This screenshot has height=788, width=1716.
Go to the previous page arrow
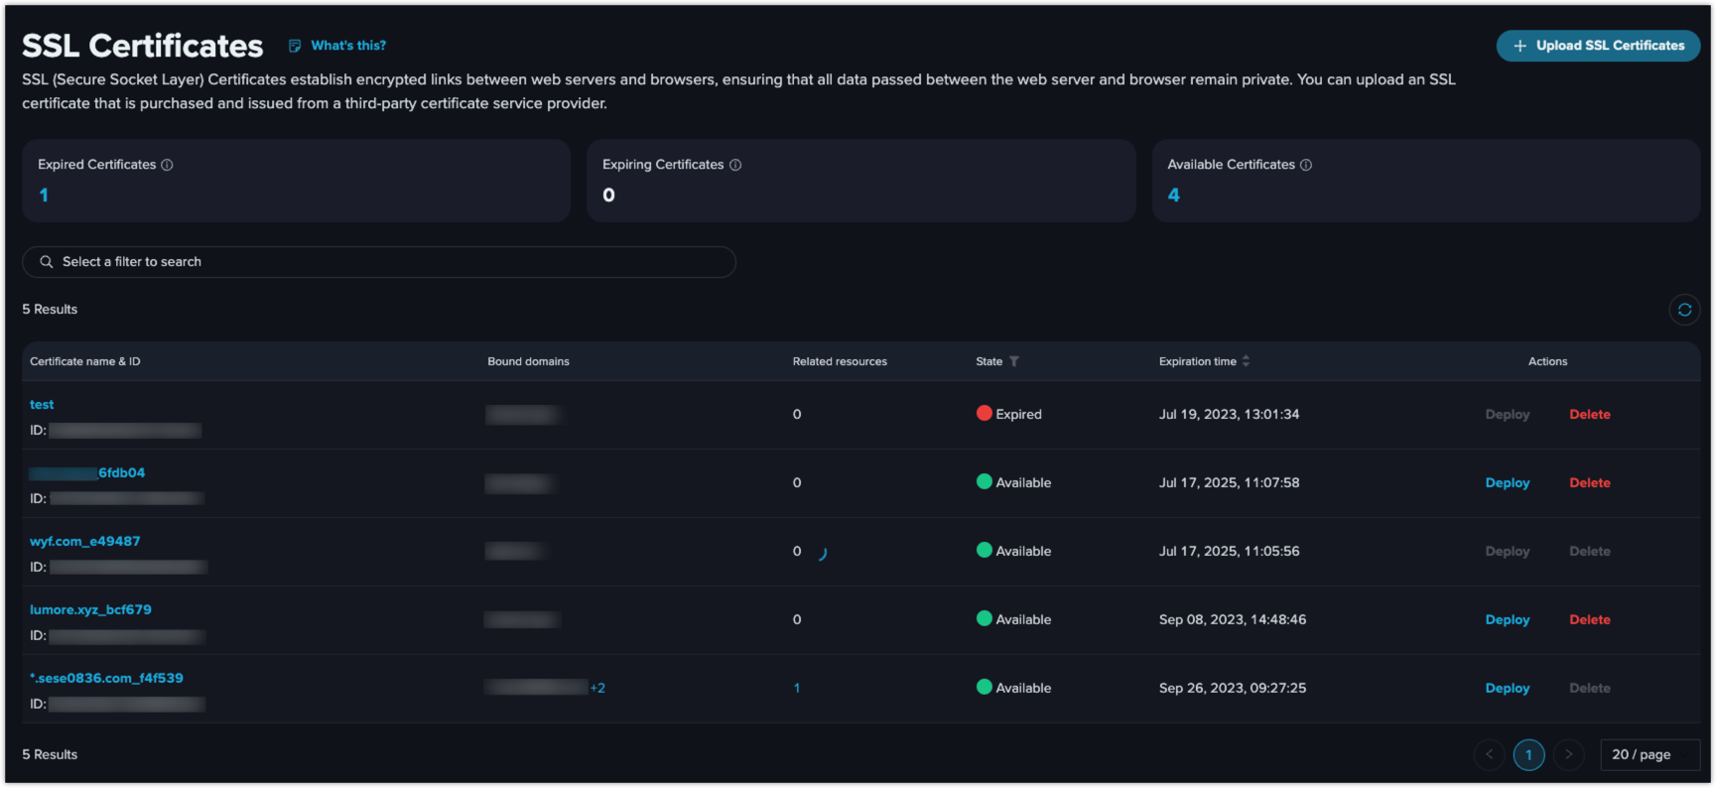coord(1489,754)
